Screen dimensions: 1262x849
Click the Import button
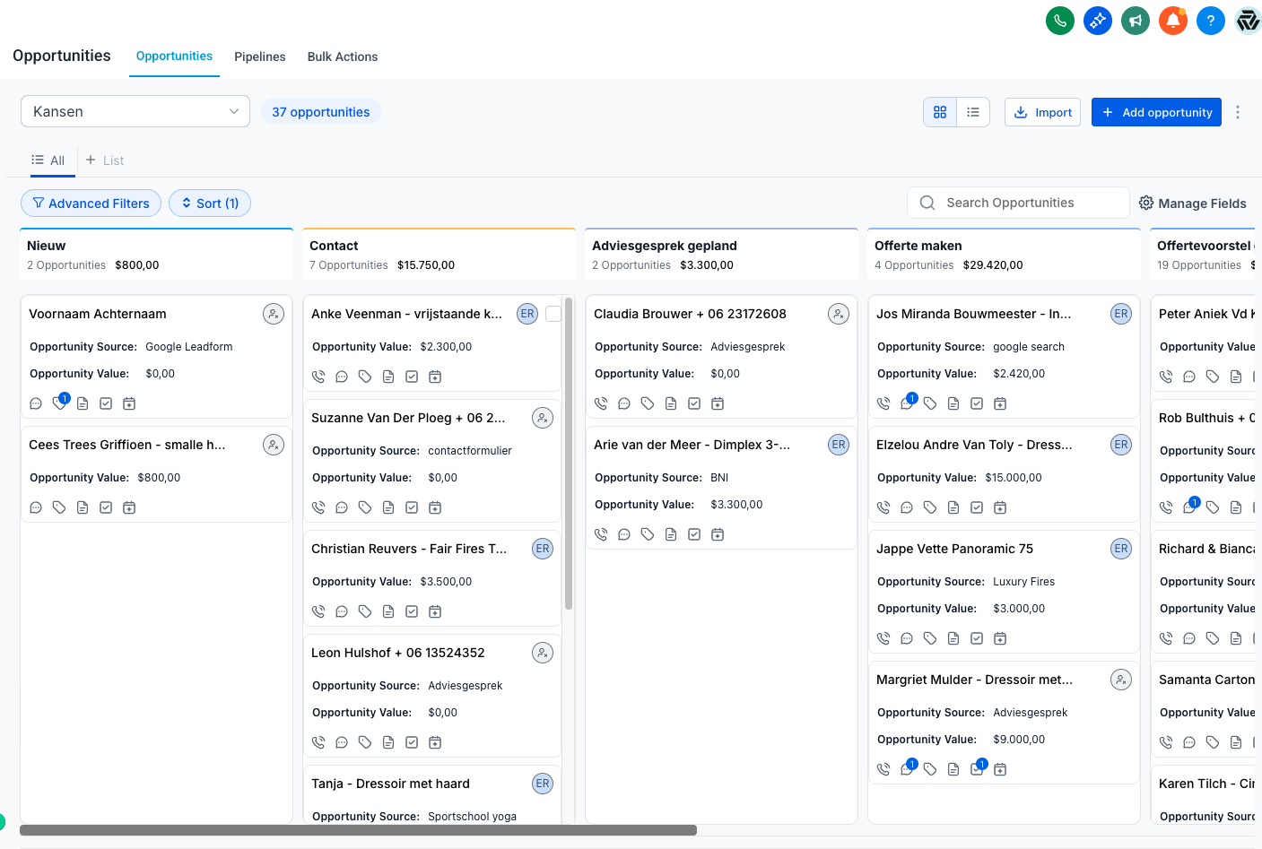pos(1042,111)
